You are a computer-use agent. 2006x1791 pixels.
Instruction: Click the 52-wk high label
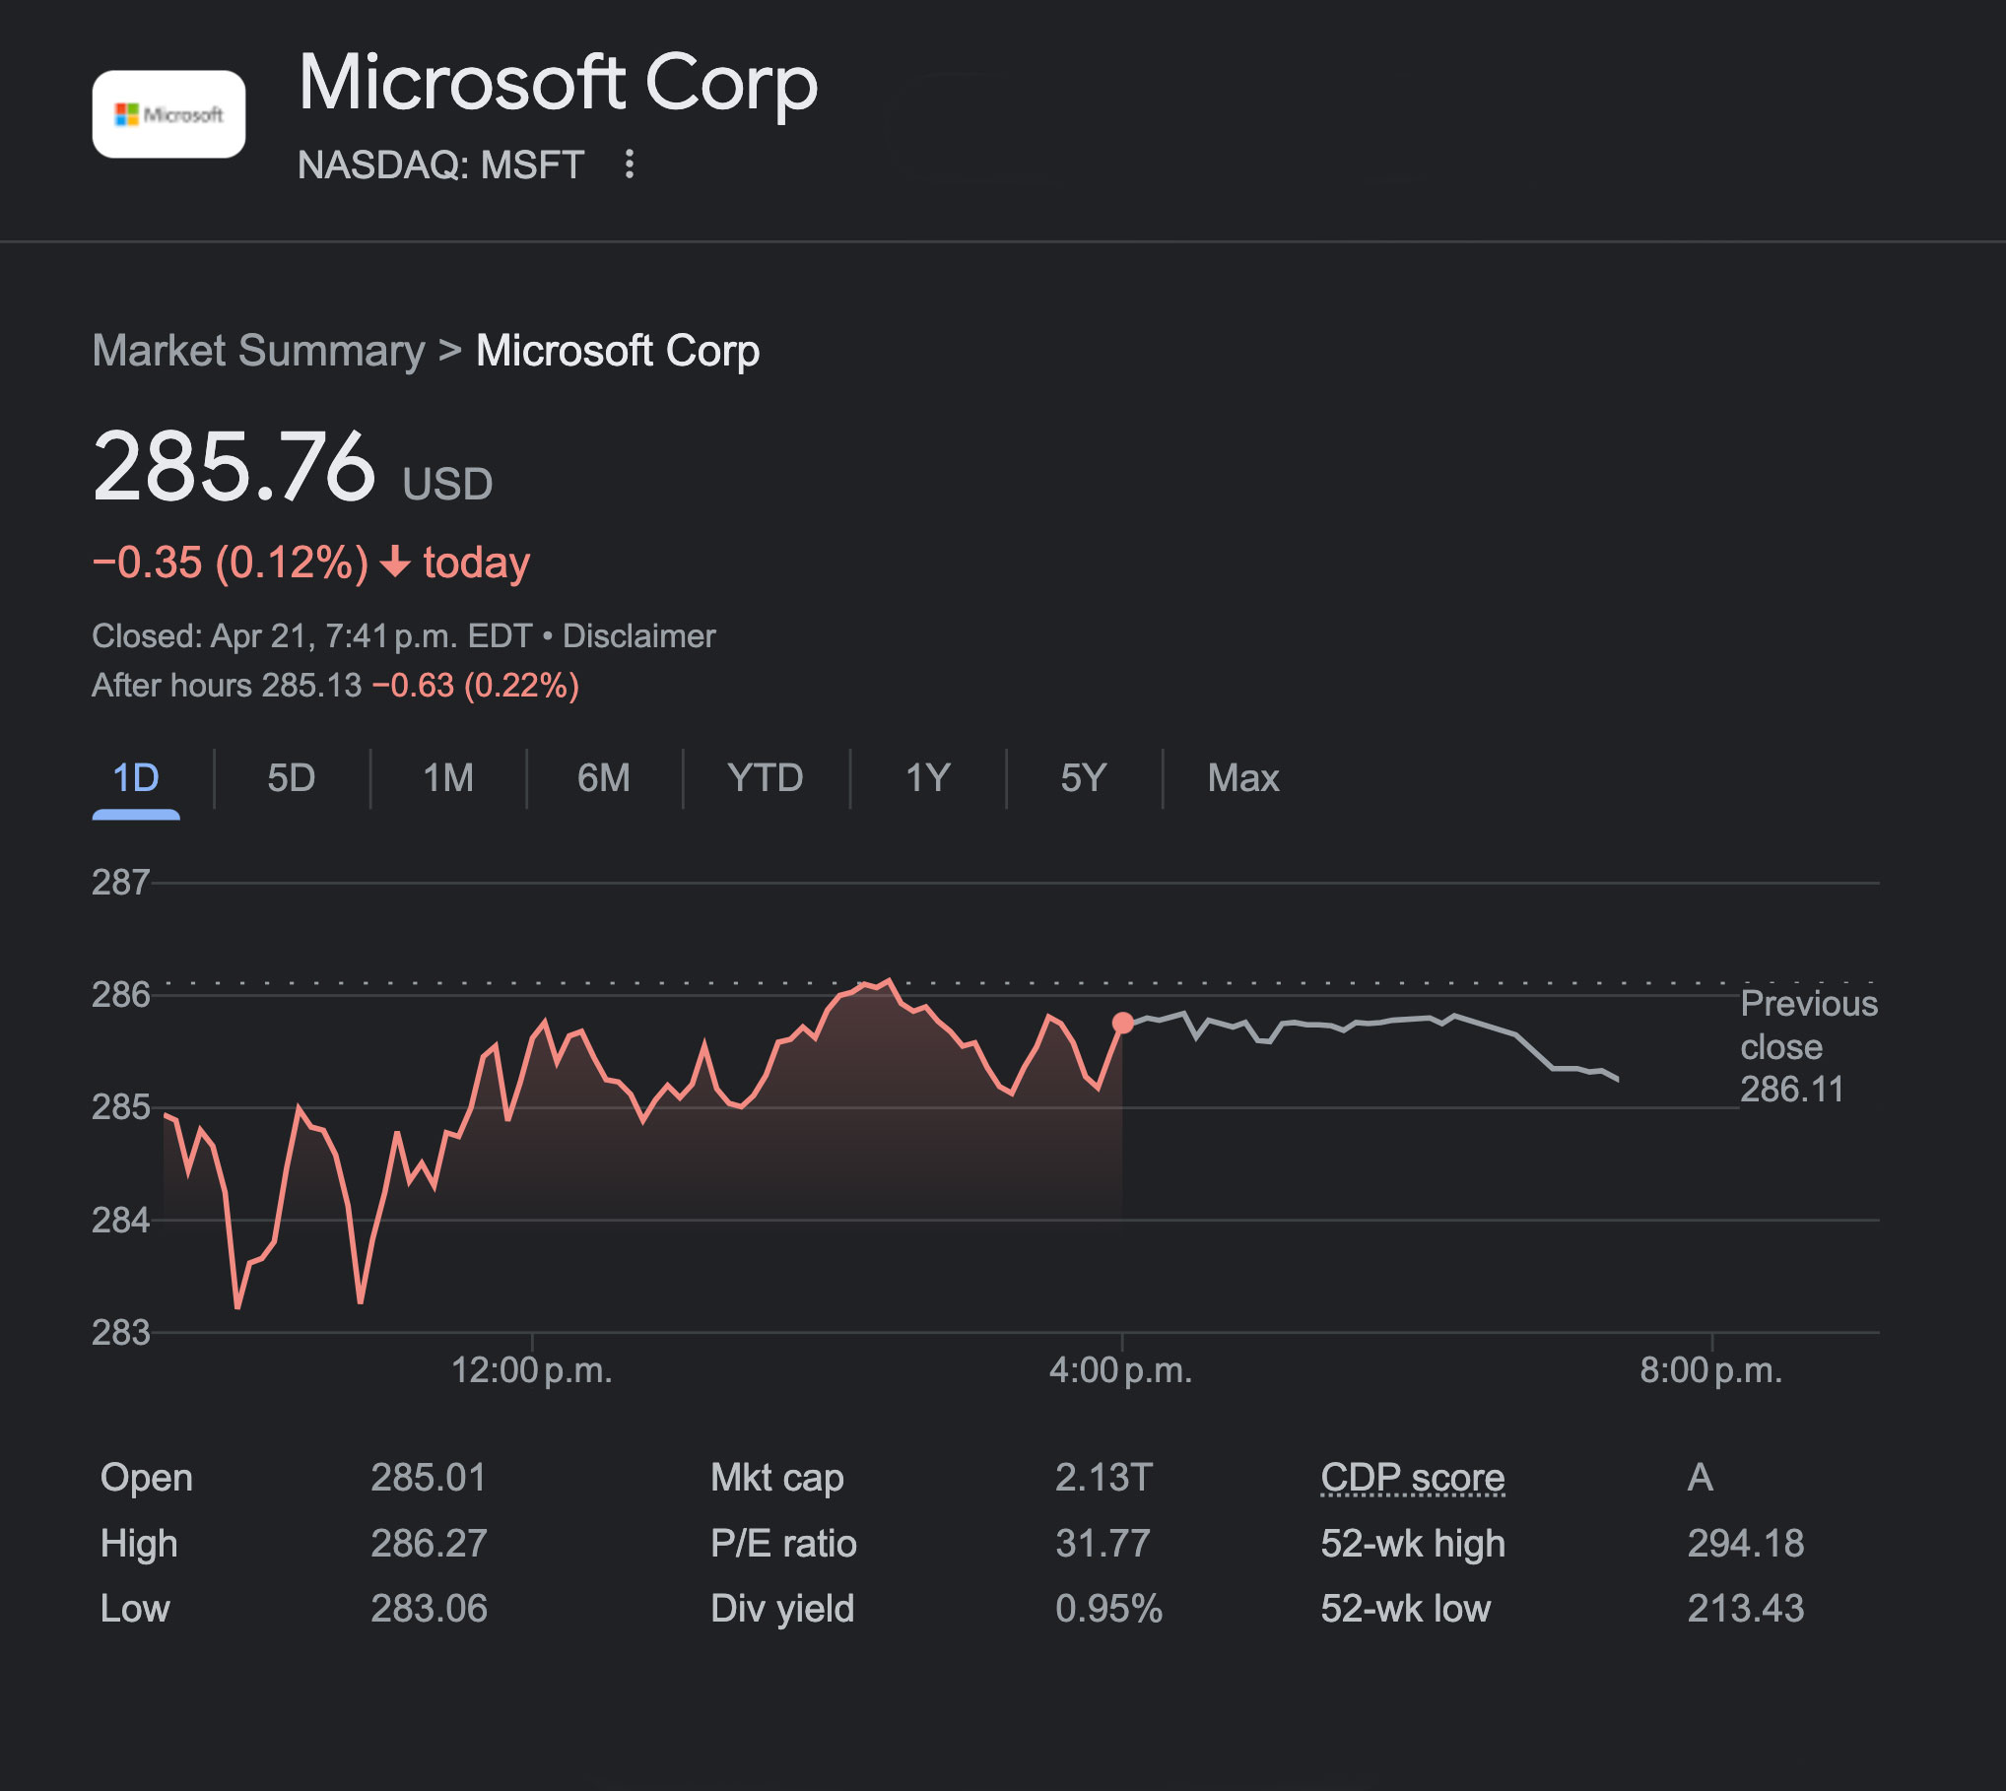tap(1413, 1544)
